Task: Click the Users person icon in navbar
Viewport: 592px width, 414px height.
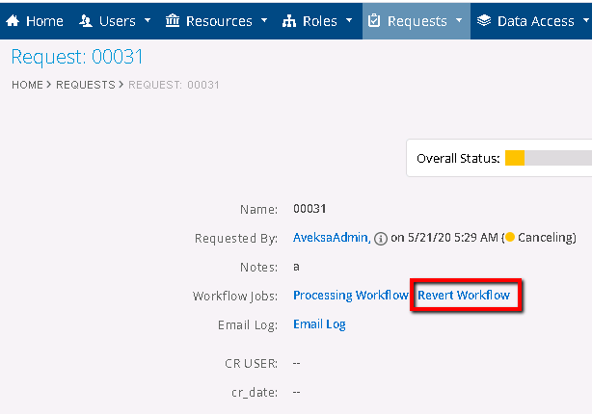Action: [x=85, y=20]
